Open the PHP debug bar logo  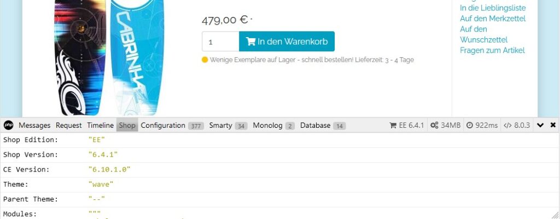point(9,125)
